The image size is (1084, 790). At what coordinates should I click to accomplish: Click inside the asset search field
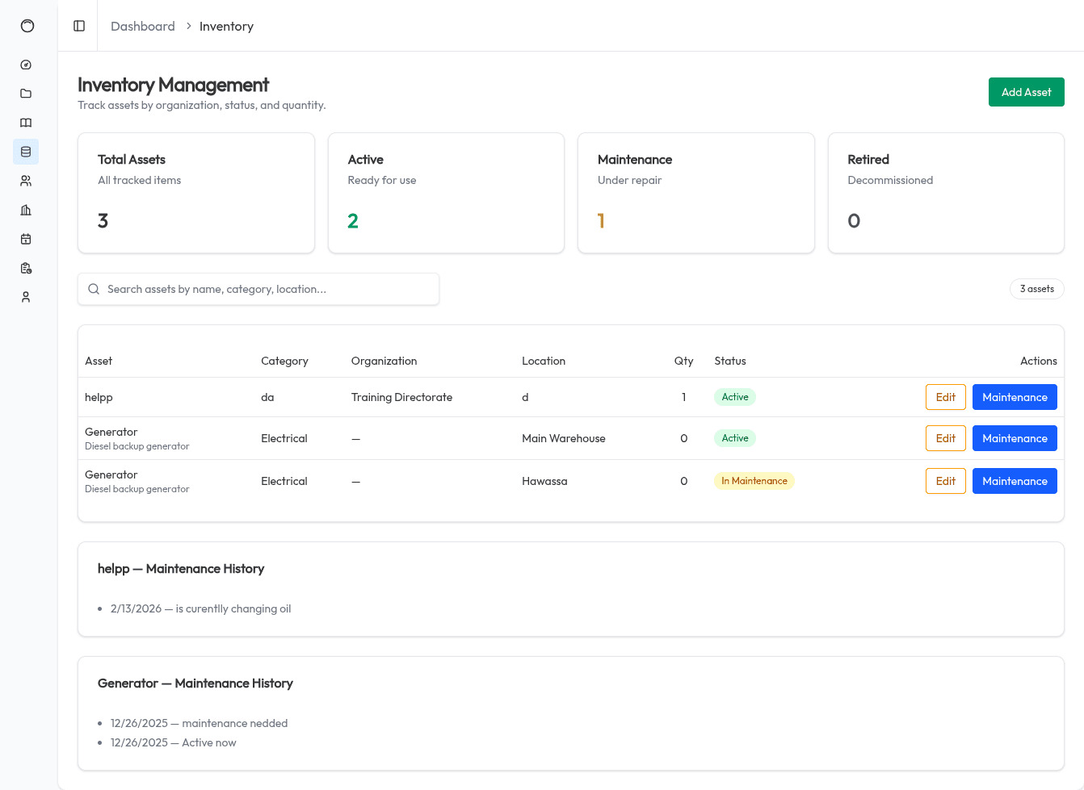[258, 289]
